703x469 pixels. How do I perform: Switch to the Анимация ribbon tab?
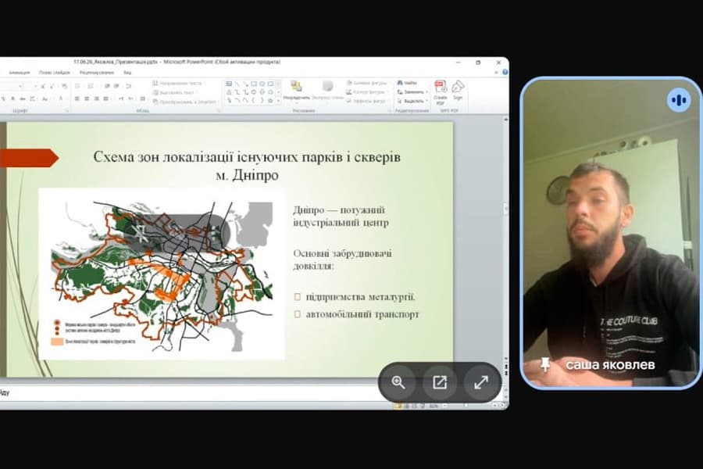pyautogui.click(x=20, y=72)
